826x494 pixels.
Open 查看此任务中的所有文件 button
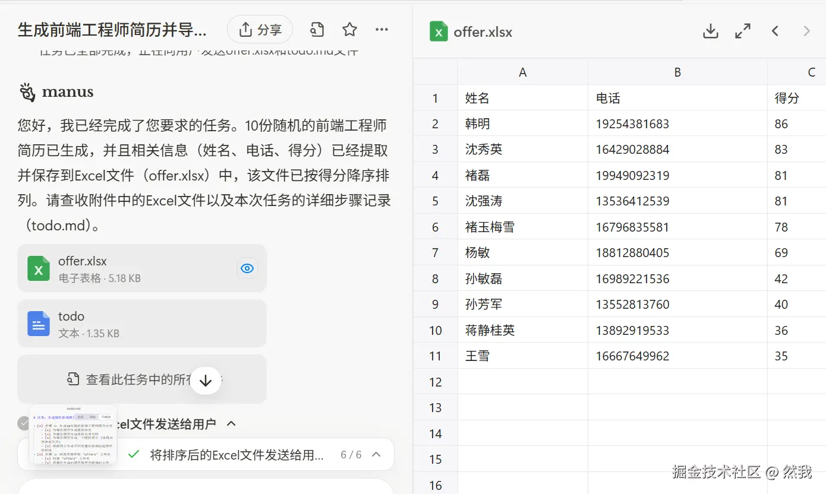click(142, 379)
